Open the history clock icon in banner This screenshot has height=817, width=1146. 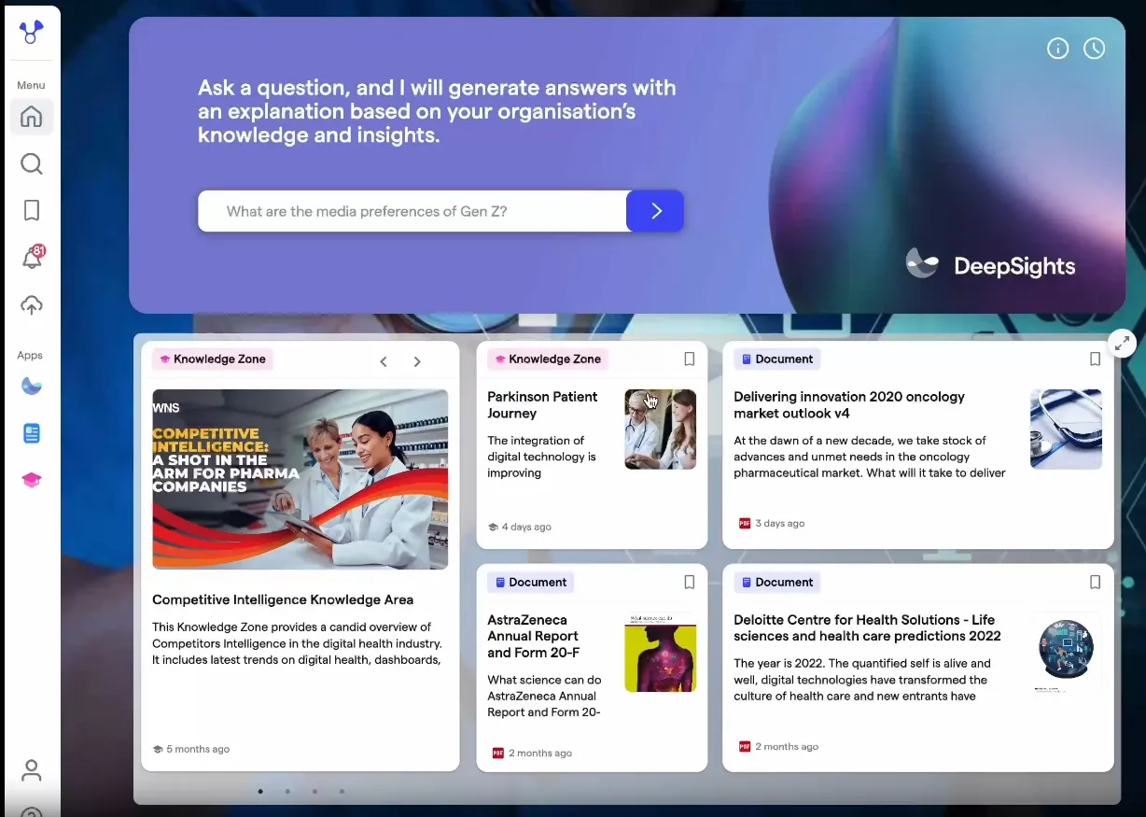(1094, 49)
